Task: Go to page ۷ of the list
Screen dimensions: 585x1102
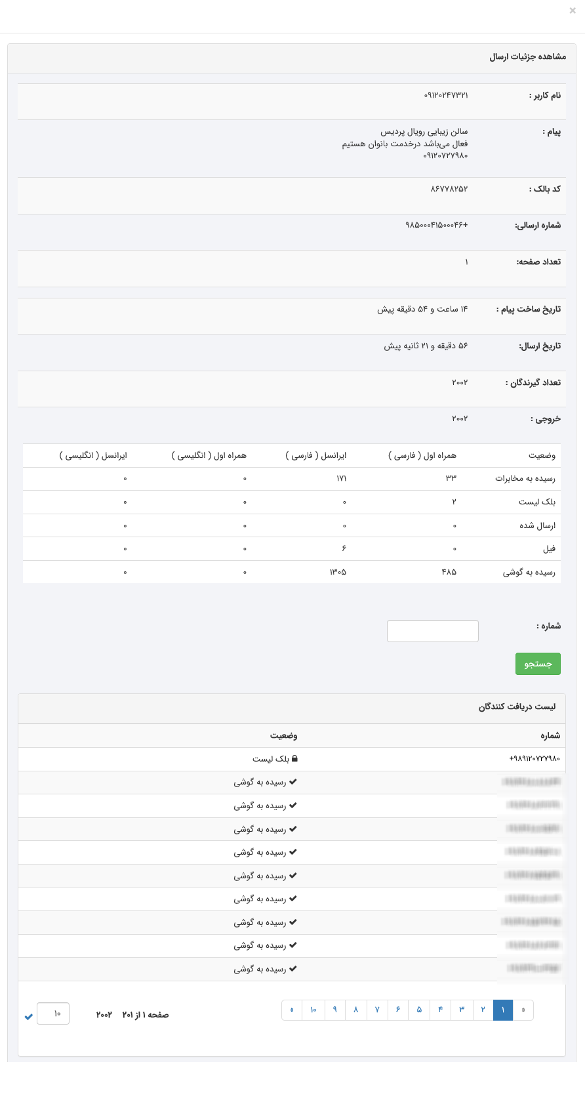Action: pos(377,1010)
